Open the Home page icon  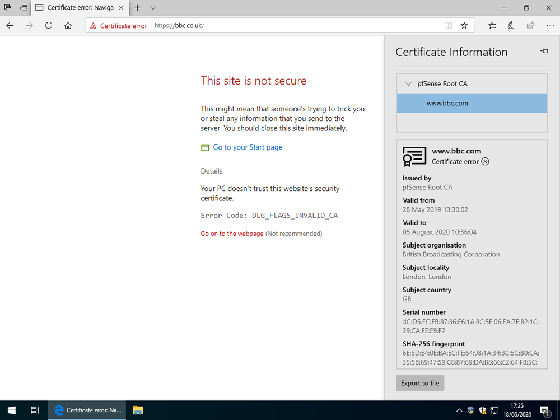coord(68,25)
